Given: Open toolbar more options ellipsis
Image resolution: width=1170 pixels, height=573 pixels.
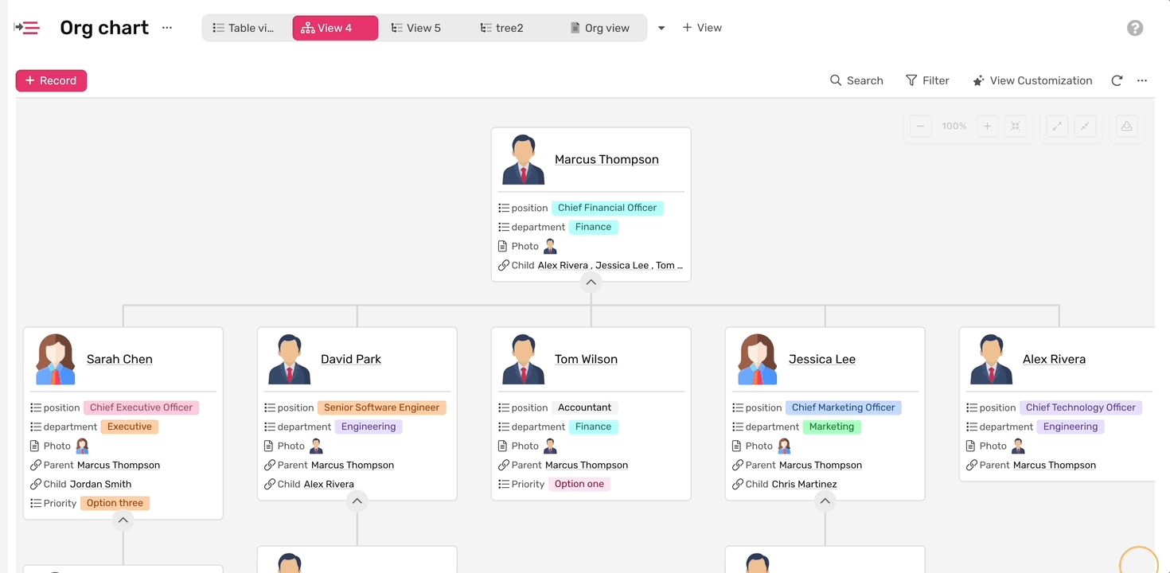Looking at the screenshot, I should [x=1142, y=80].
